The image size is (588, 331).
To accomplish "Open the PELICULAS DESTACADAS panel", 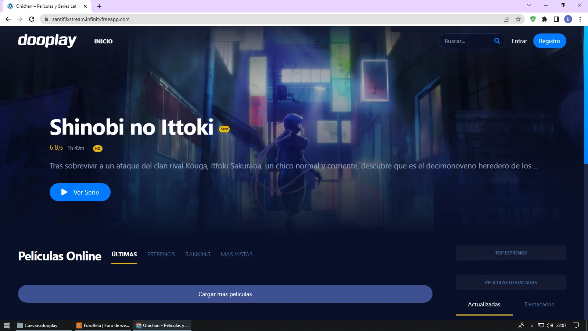I will pyautogui.click(x=511, y=282).
